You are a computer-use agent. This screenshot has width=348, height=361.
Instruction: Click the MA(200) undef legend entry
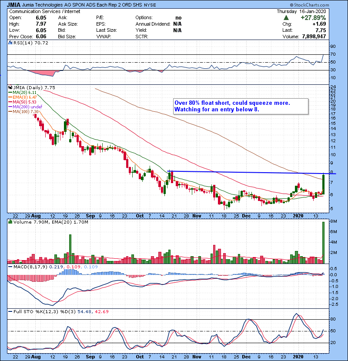(x=25, y=107)
